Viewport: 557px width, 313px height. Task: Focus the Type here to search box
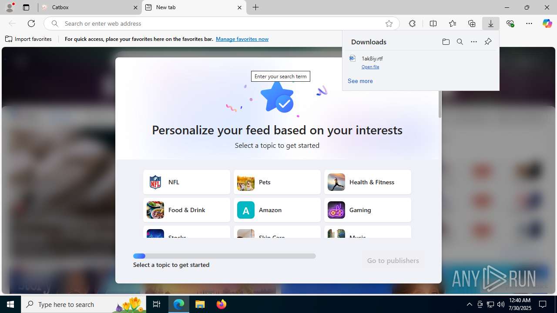coord(84,304)
